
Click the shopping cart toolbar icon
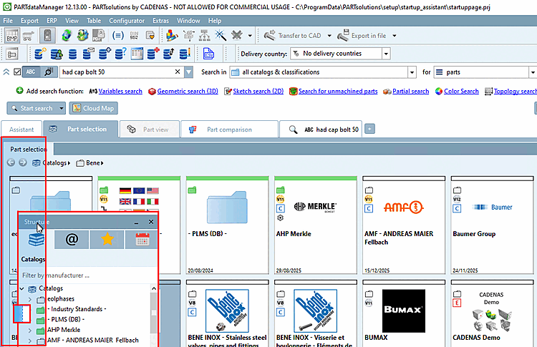tap(29, 36)
